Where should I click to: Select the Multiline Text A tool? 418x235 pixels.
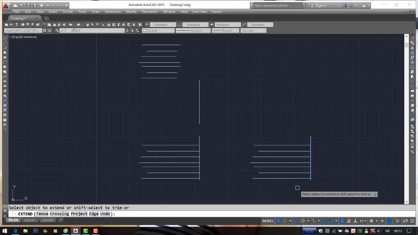pyautogui.click(x=5, y=125)
